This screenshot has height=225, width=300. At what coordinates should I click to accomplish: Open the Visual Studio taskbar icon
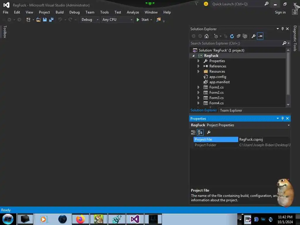135,219
